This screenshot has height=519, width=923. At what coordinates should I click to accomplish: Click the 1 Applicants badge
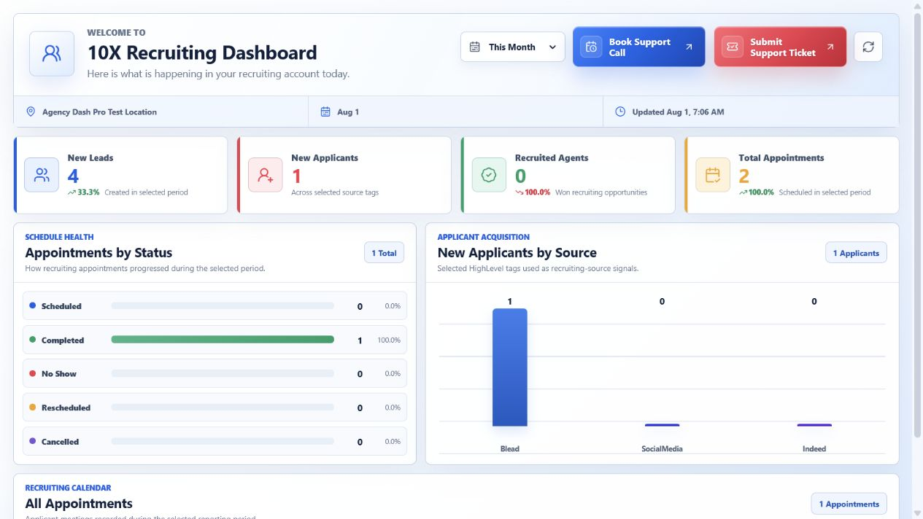click(x=857, y=253)
